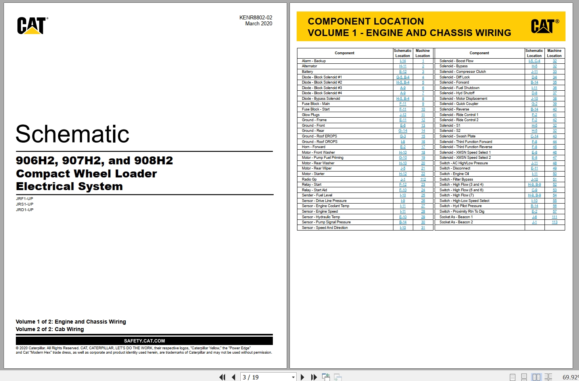
Task: Click schematic link E-11 for Switch - Disconnect
Action: tap(534, 168)
